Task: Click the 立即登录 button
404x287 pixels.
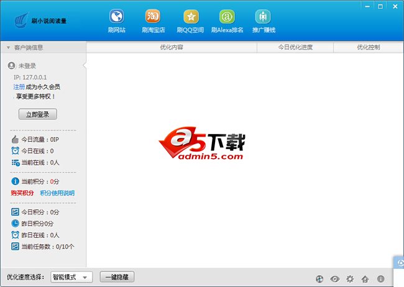Action: (38, 114)
